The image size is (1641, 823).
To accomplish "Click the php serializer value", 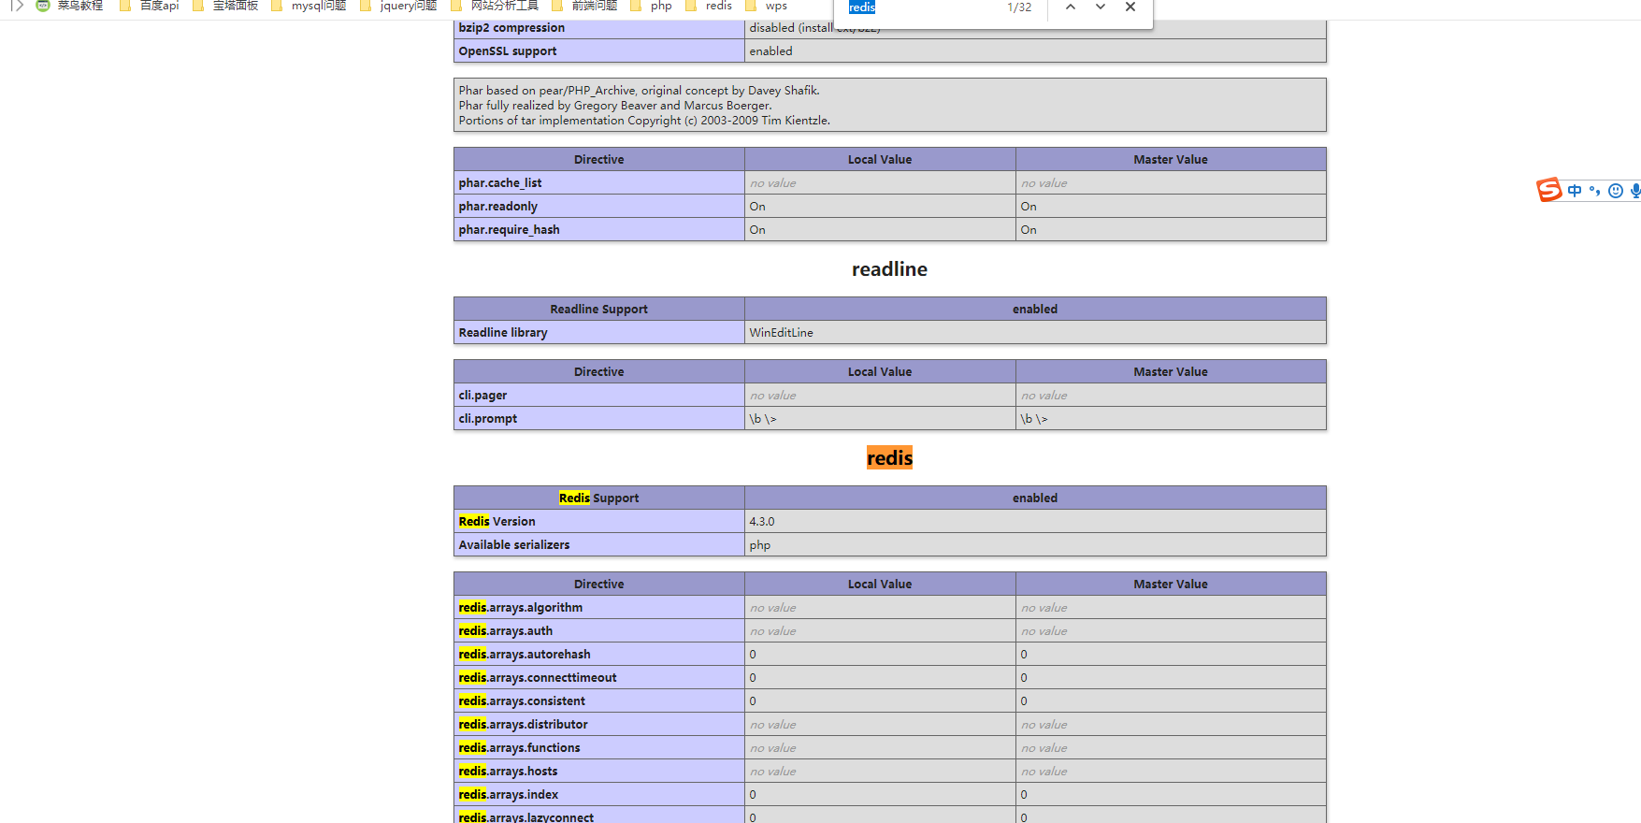I will [760, 545].
